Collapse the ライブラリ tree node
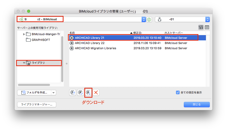 pyautogui.click(x=24, y=63)
